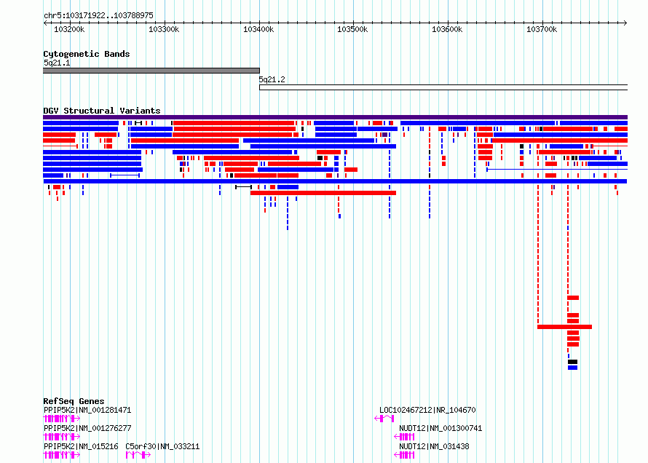This screenshot has height=463, width=648.
Task: Open the PPIP5K2|NM_001281471 gene label
Action: click(87, 410)
